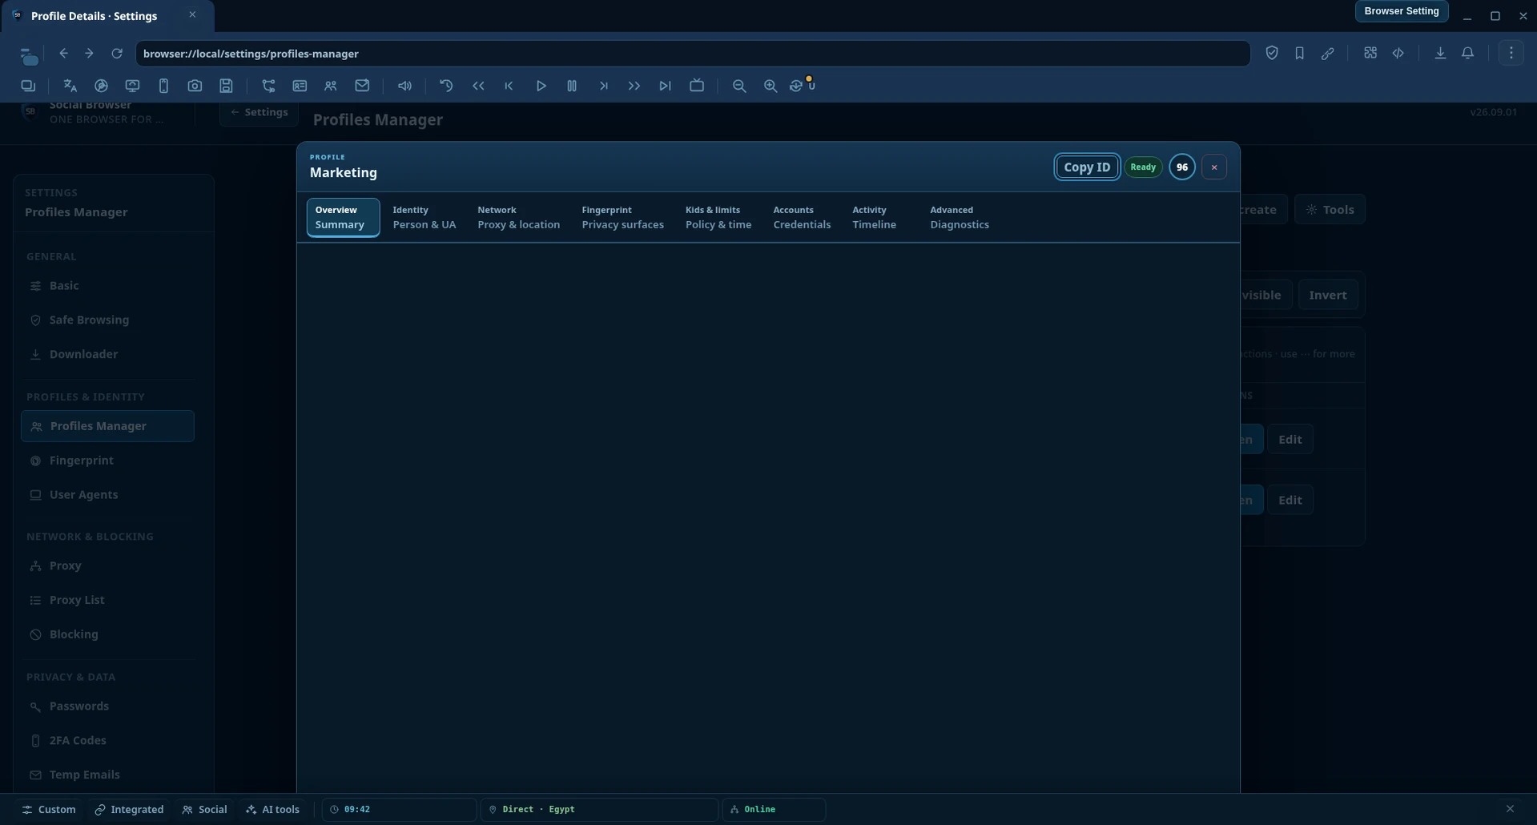
Task: Click the Ready status badge
Action: (x=1143, y=167)
